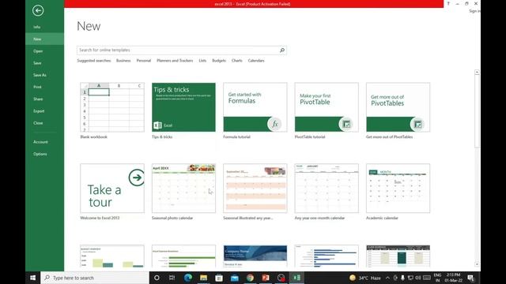The height and width of the screenshot is (284, 506).
Task: Open the Save As page
Action: (x=40, y=75)
